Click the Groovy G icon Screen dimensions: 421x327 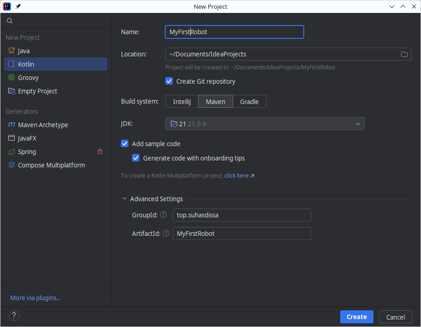12,77
